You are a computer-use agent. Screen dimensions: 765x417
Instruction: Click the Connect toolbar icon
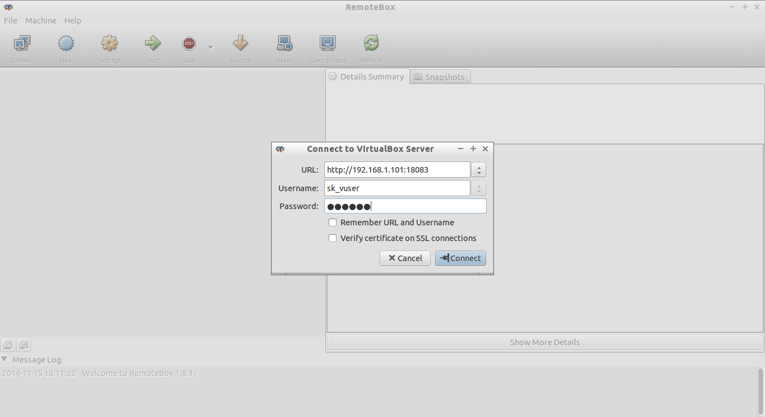pos(22,43)
